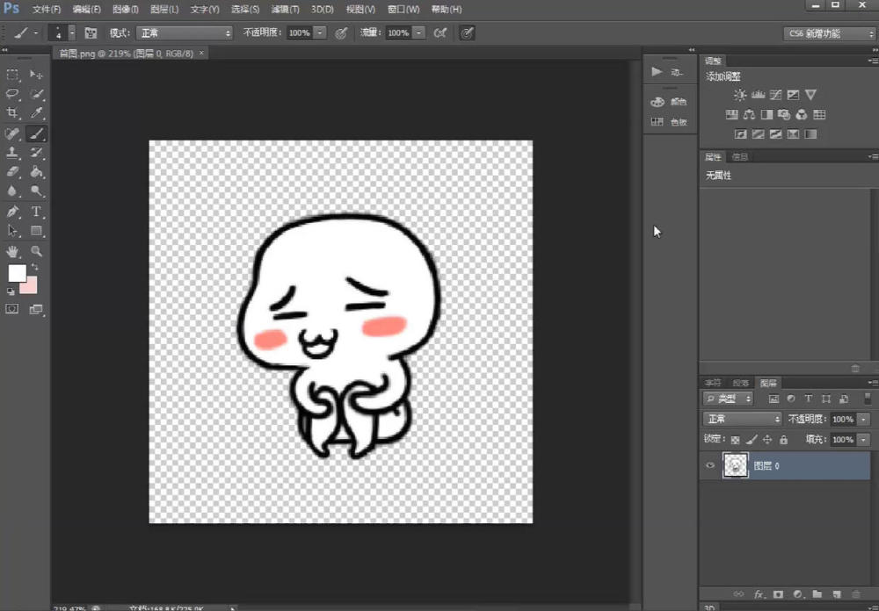Select the Lasso tool
Viewport: 879px width, 611px height.
[x=12, y=94]
